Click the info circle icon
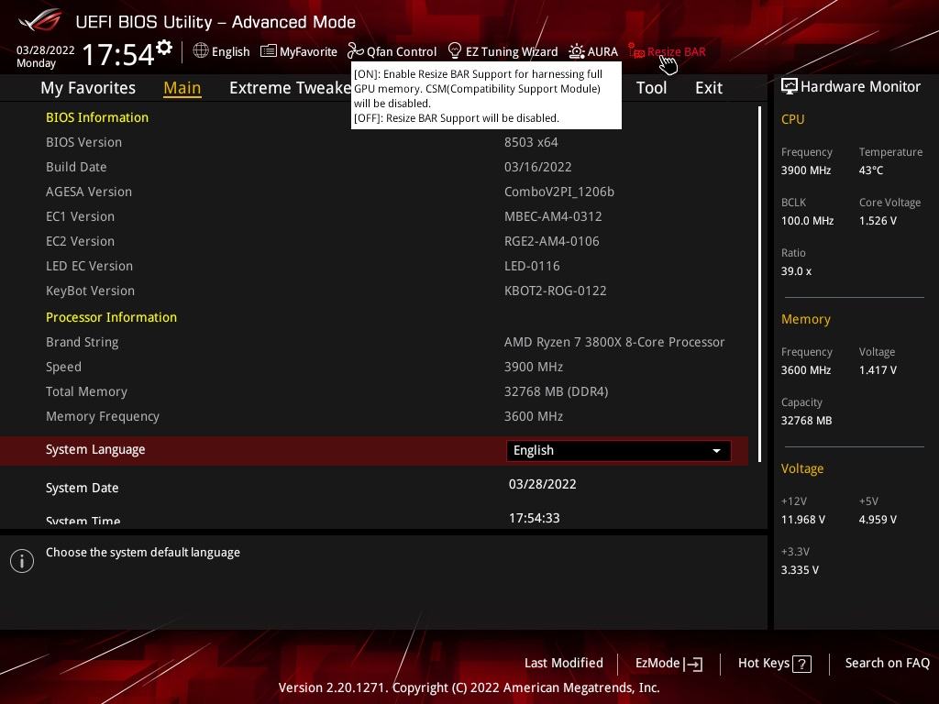 tap(22, 561)
